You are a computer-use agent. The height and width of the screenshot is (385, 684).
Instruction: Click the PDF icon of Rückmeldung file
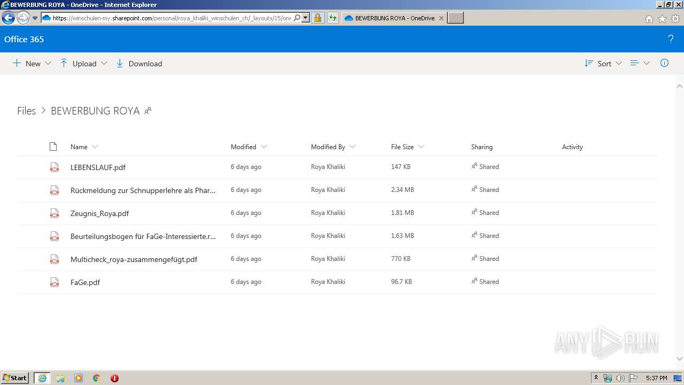click(x=54, y=190)
